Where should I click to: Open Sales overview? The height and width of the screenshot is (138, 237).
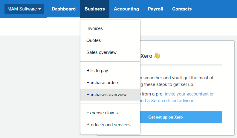(x=101, y=52)
